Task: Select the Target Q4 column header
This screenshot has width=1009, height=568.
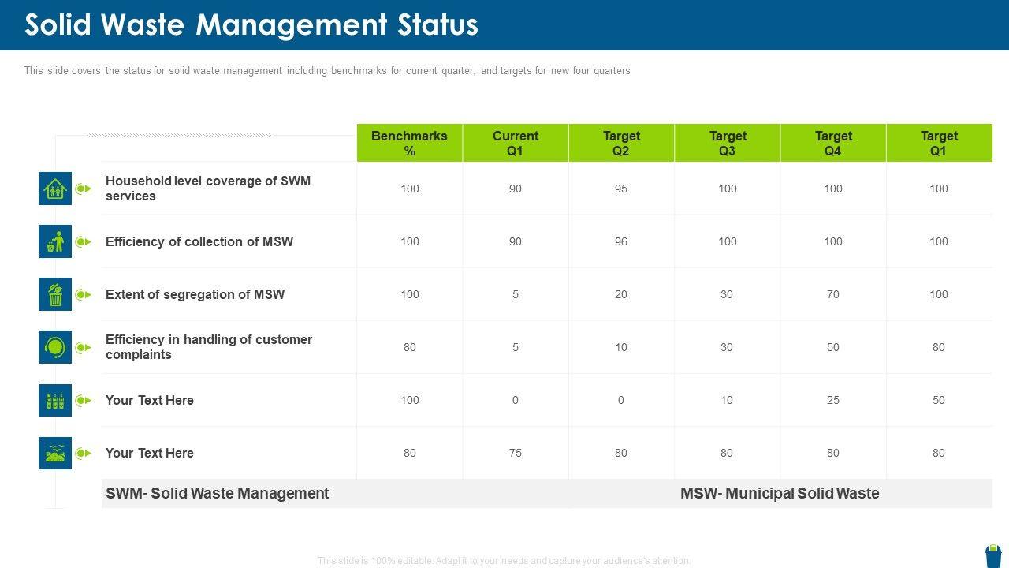Action: 833,143
